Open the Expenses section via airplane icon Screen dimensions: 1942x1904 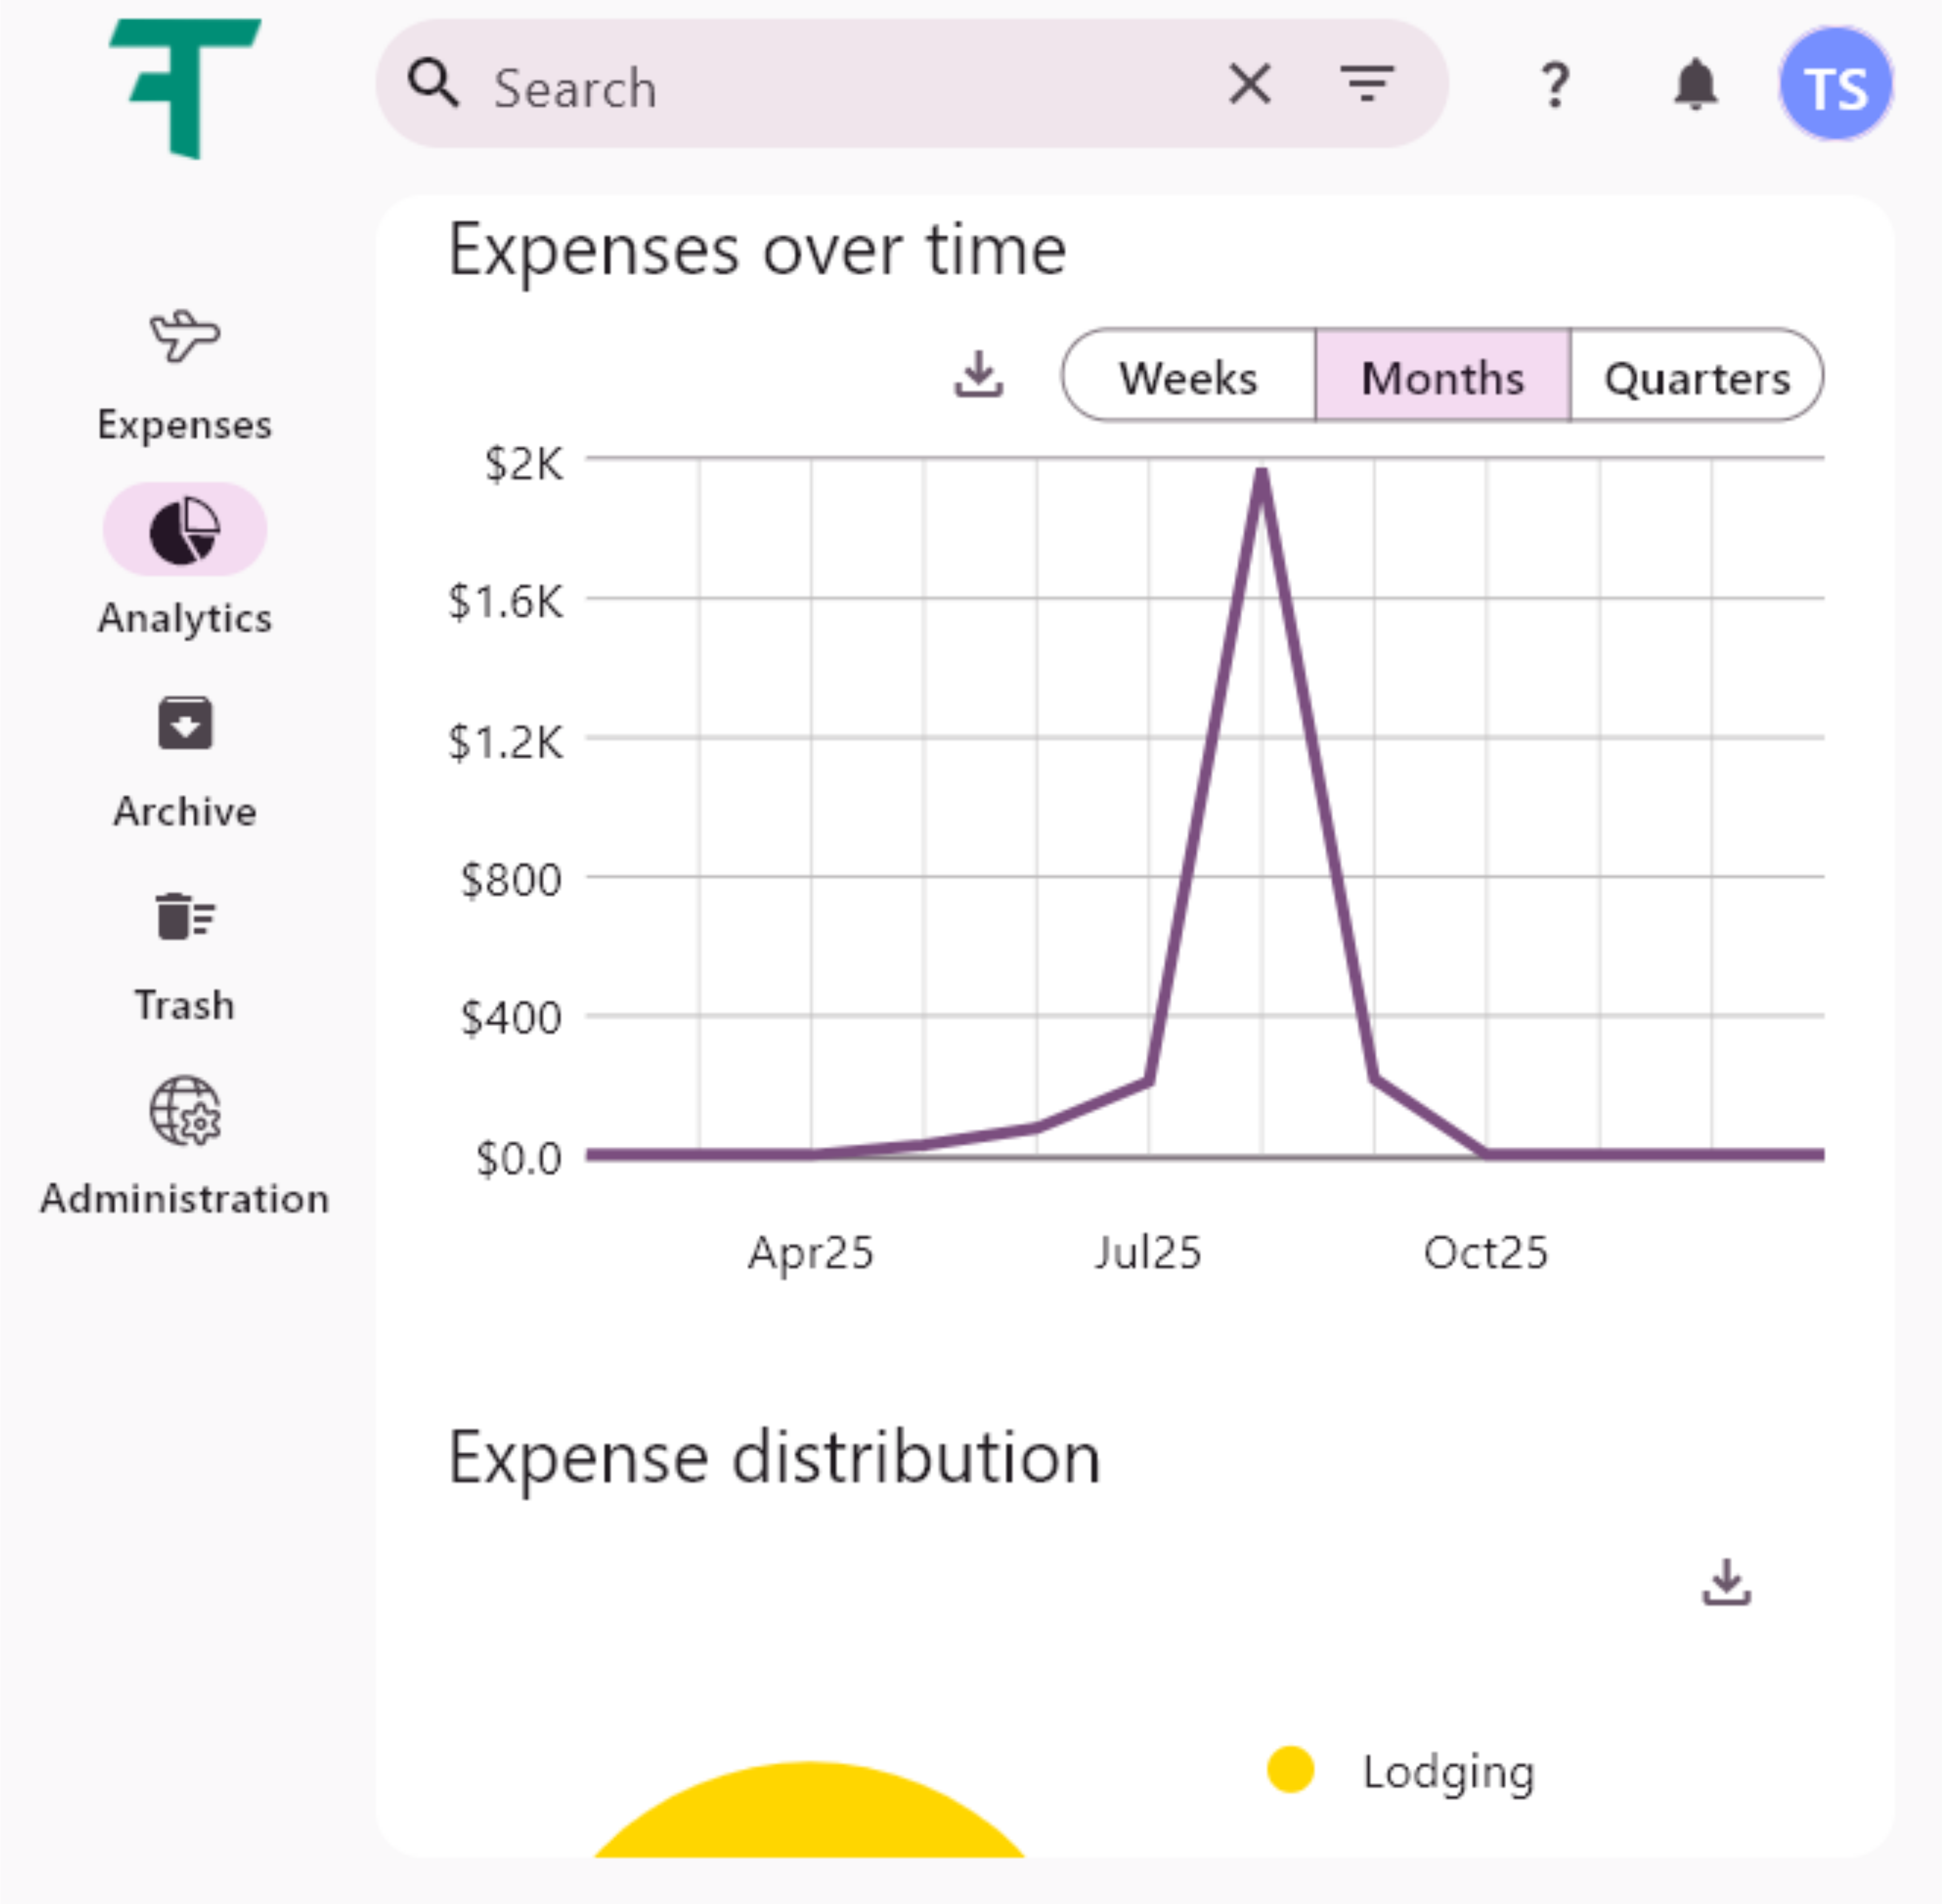[184, 340]
